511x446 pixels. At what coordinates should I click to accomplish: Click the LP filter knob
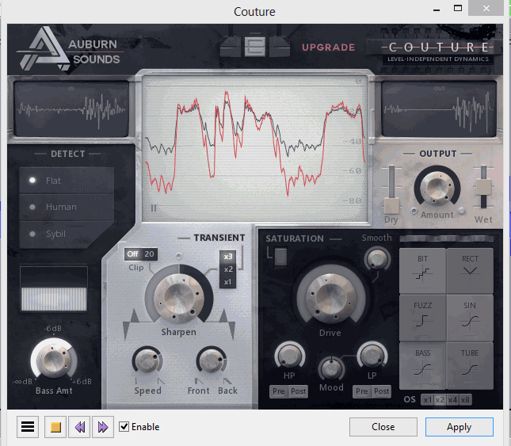[372, 356]
